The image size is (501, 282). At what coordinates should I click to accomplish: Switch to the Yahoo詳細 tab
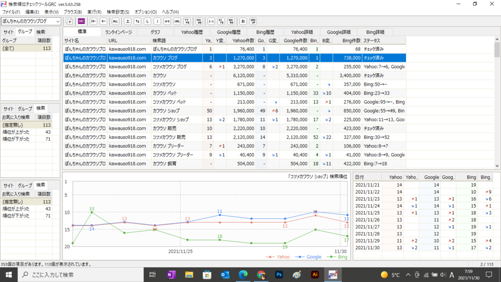pos(302,32)
